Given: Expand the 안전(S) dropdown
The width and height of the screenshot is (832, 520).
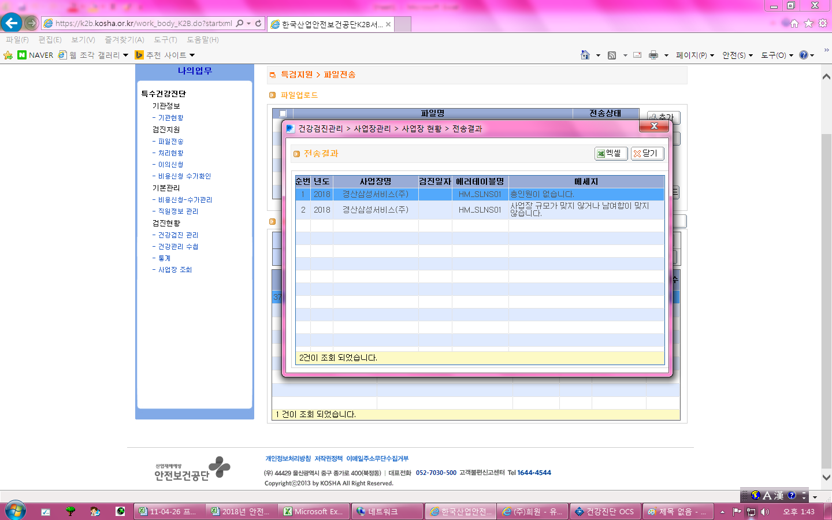Looking at the screenshot, I should click(738, 55).
